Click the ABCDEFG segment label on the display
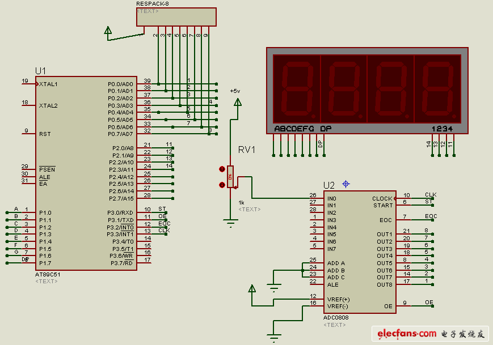 (294, 129)
